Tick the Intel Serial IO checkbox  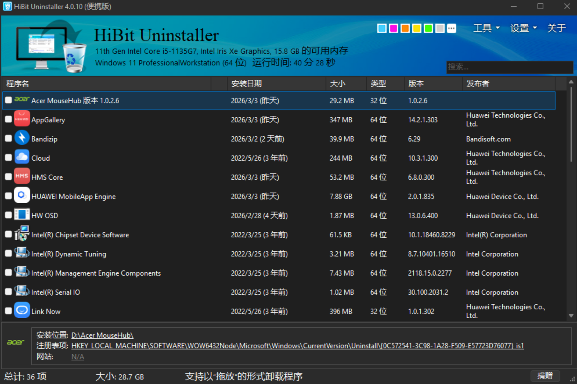pos(8,291)
